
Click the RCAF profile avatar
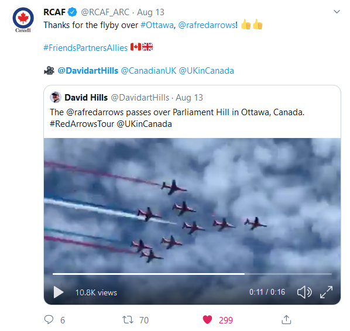[23, 20]
